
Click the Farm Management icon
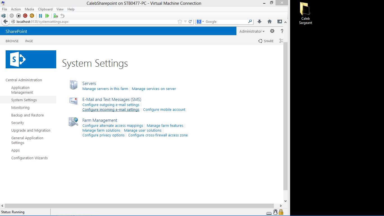[73, 122]
